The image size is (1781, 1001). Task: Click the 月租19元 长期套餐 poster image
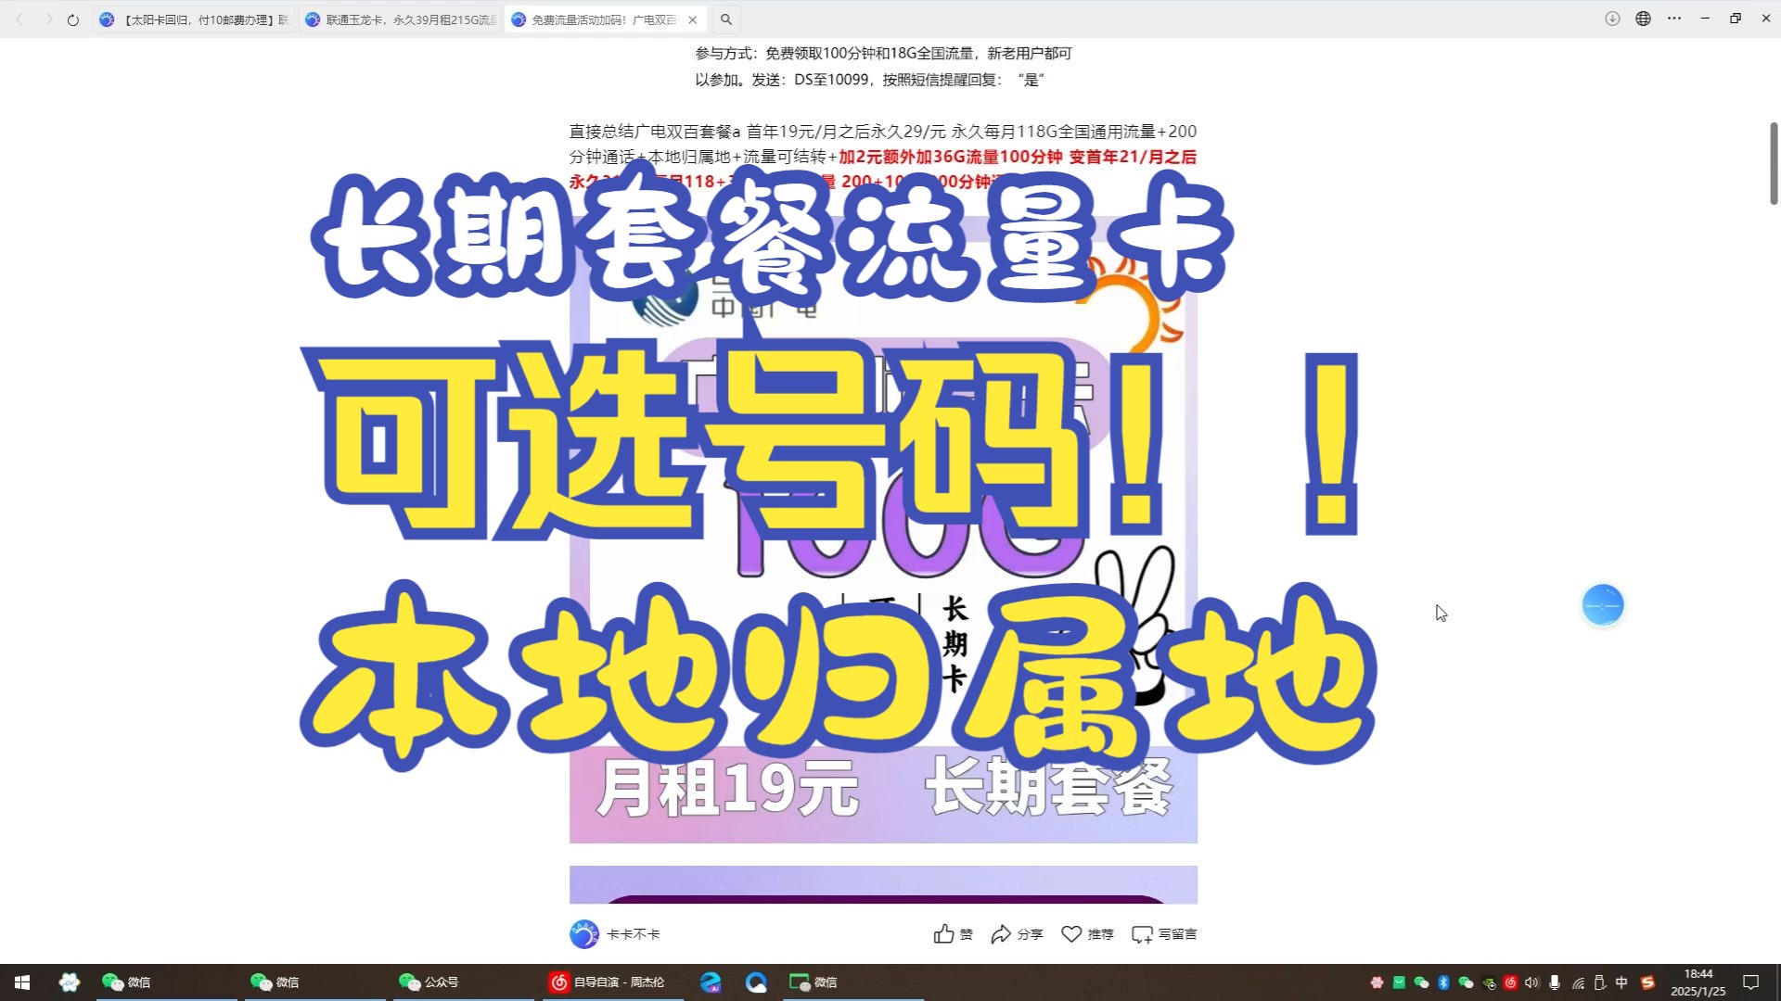pos(883,528)
